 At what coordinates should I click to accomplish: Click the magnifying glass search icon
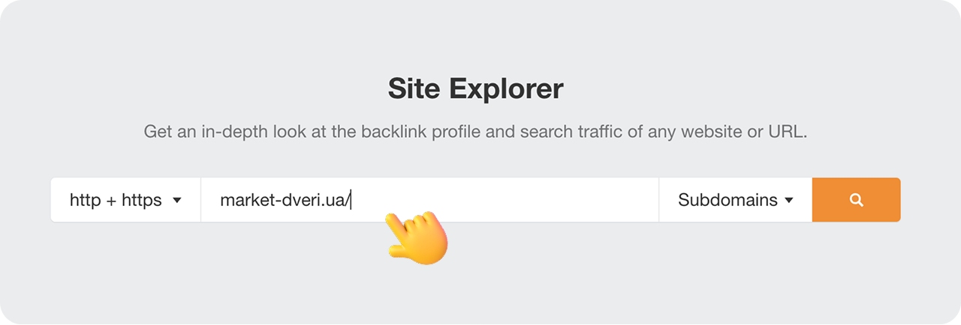coord(856,200)
